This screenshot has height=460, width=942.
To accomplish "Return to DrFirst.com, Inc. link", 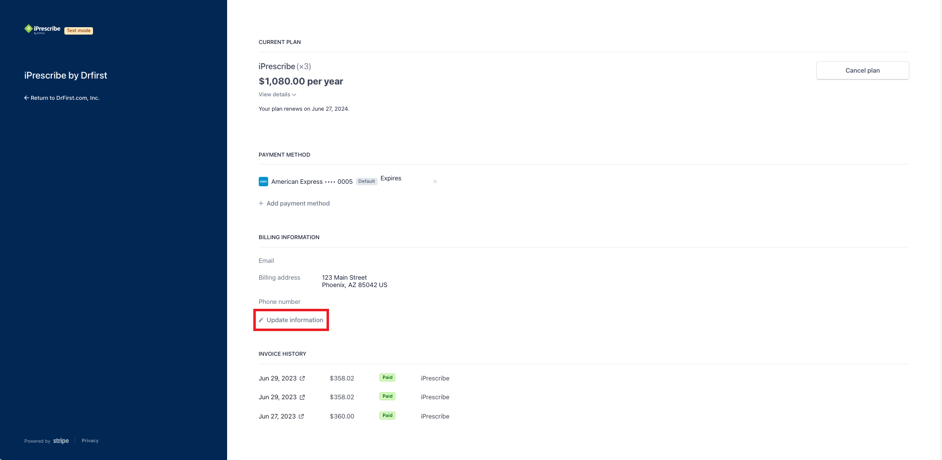I will (x=65, y=98).
